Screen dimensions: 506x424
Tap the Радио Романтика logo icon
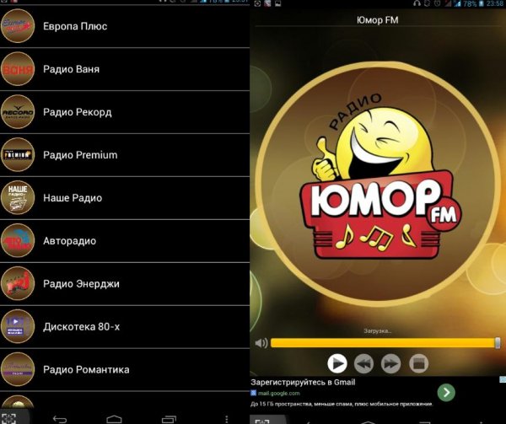18,369
